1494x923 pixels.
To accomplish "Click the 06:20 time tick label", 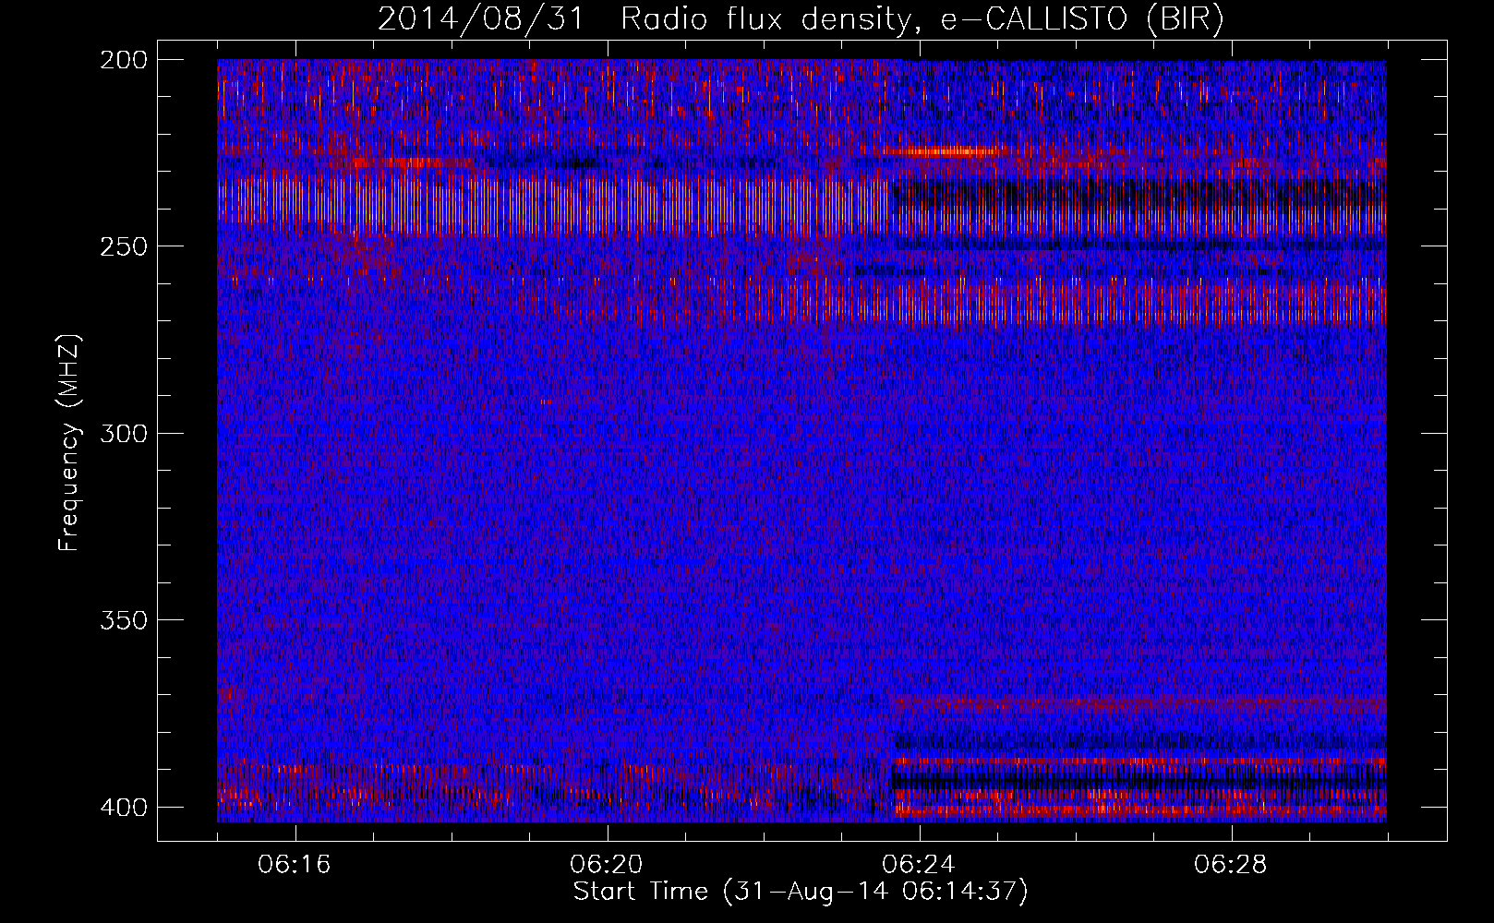I will pyautogui.click(x=607, y=865).
